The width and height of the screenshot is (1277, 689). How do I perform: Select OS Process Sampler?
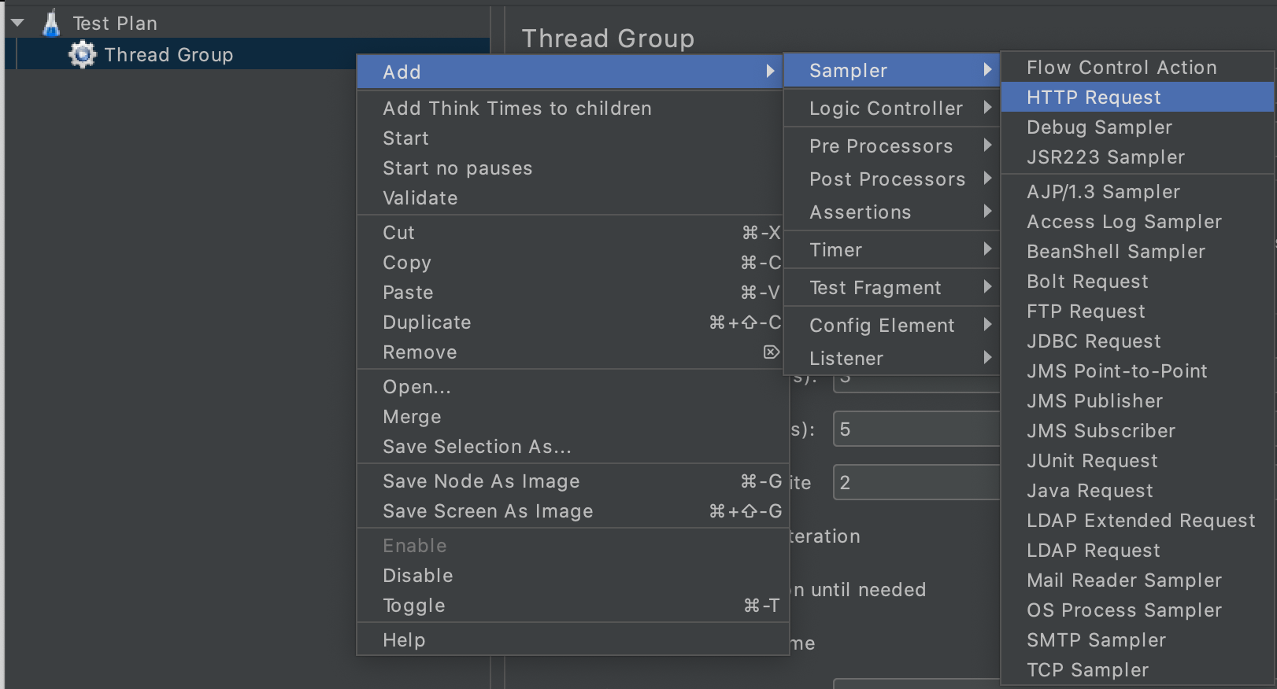(x=1138, y=610)
